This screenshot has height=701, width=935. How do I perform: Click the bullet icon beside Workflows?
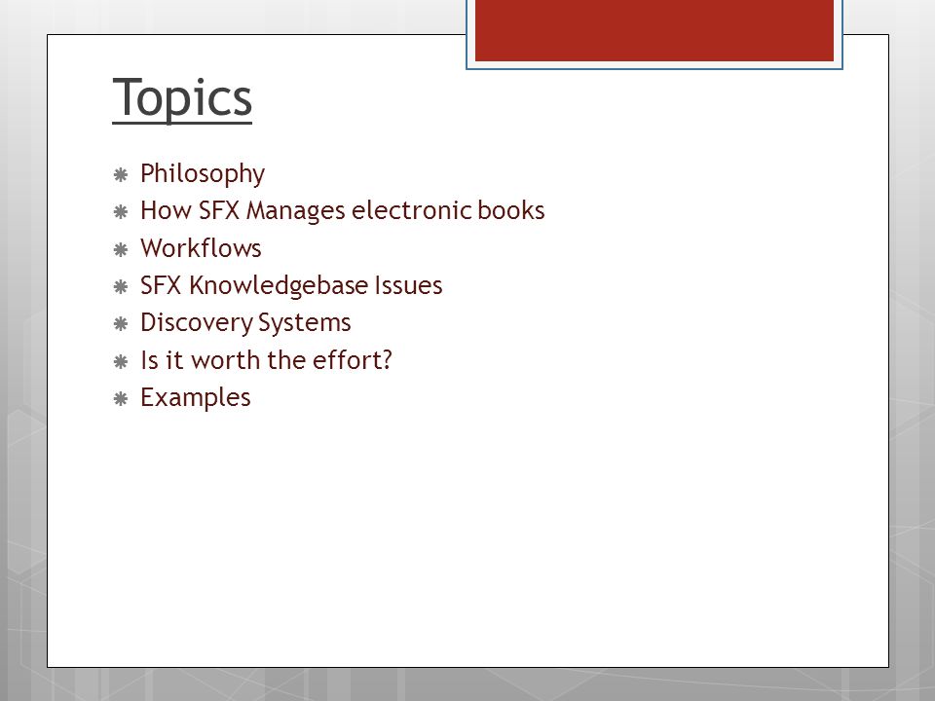[x=121, y=250]
